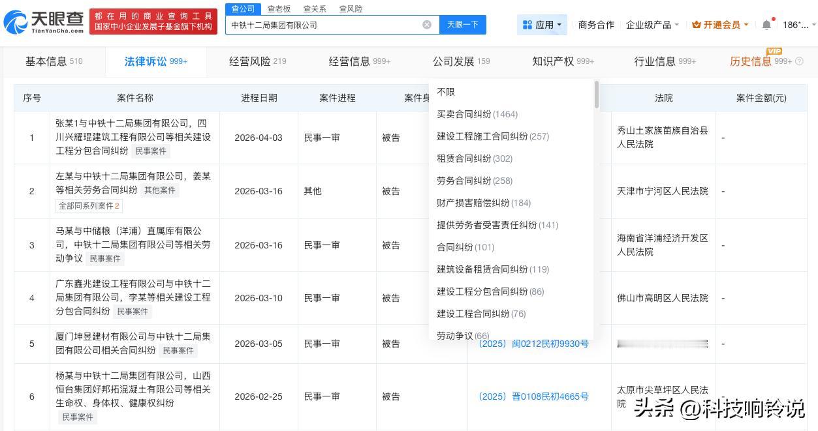
Task: Expand the 企业级产品 dropdown
Action: tap(650, 24)
